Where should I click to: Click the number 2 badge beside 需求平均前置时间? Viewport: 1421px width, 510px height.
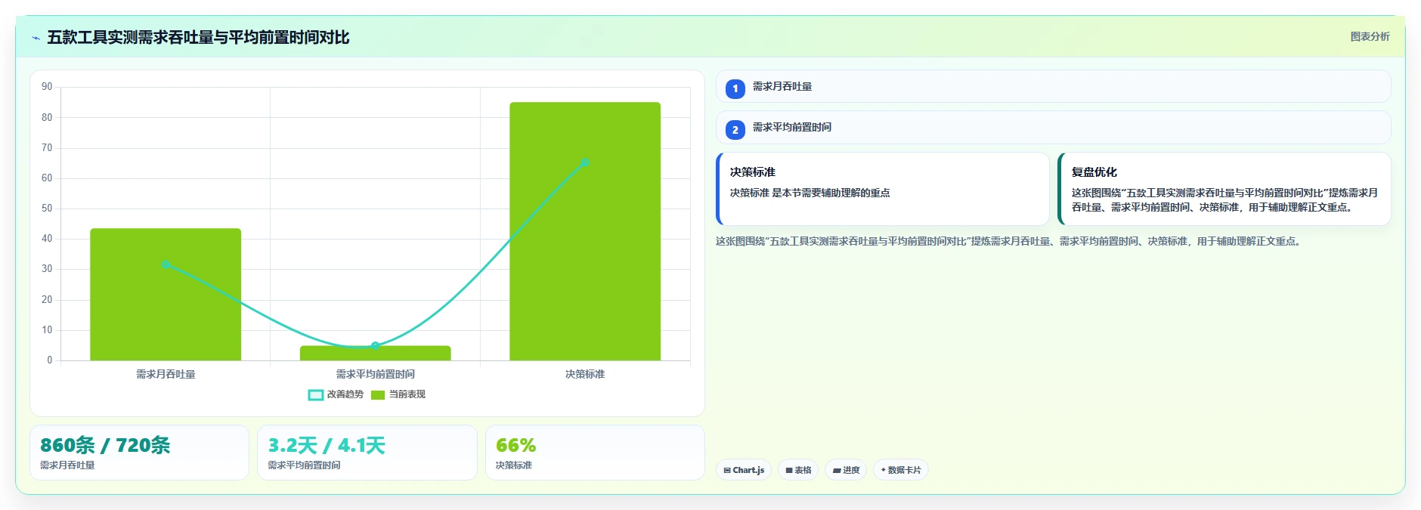[735, 130]
